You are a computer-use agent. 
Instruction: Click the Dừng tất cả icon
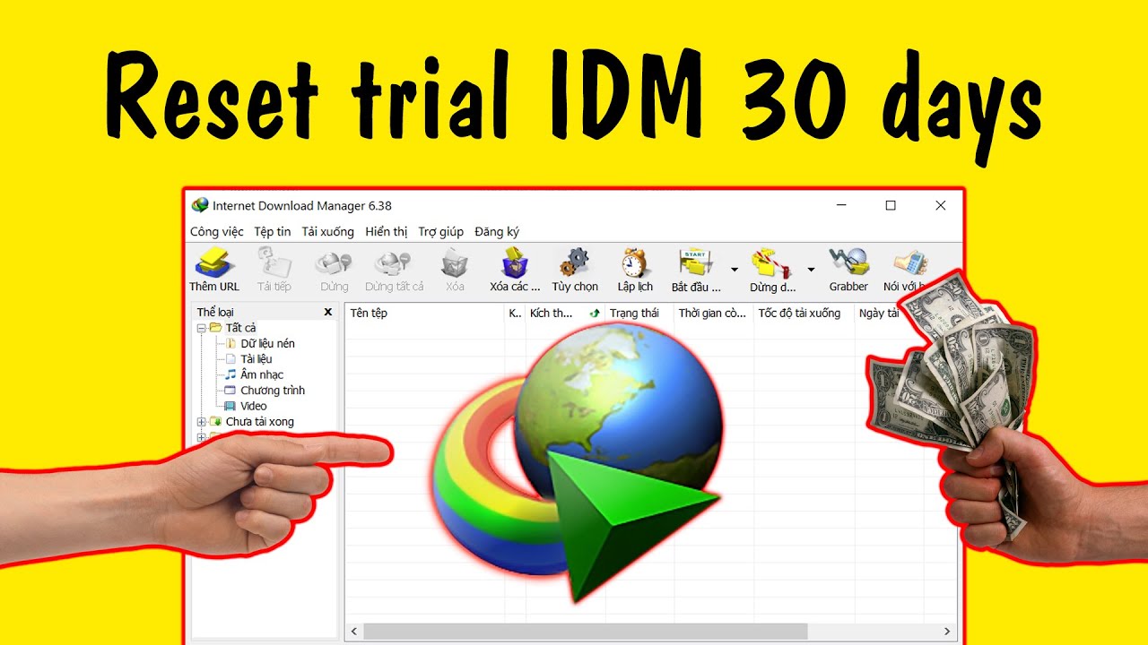394,264
